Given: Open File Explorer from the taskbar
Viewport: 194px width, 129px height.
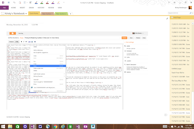Looking at the screenshot, I should (10, 127).
